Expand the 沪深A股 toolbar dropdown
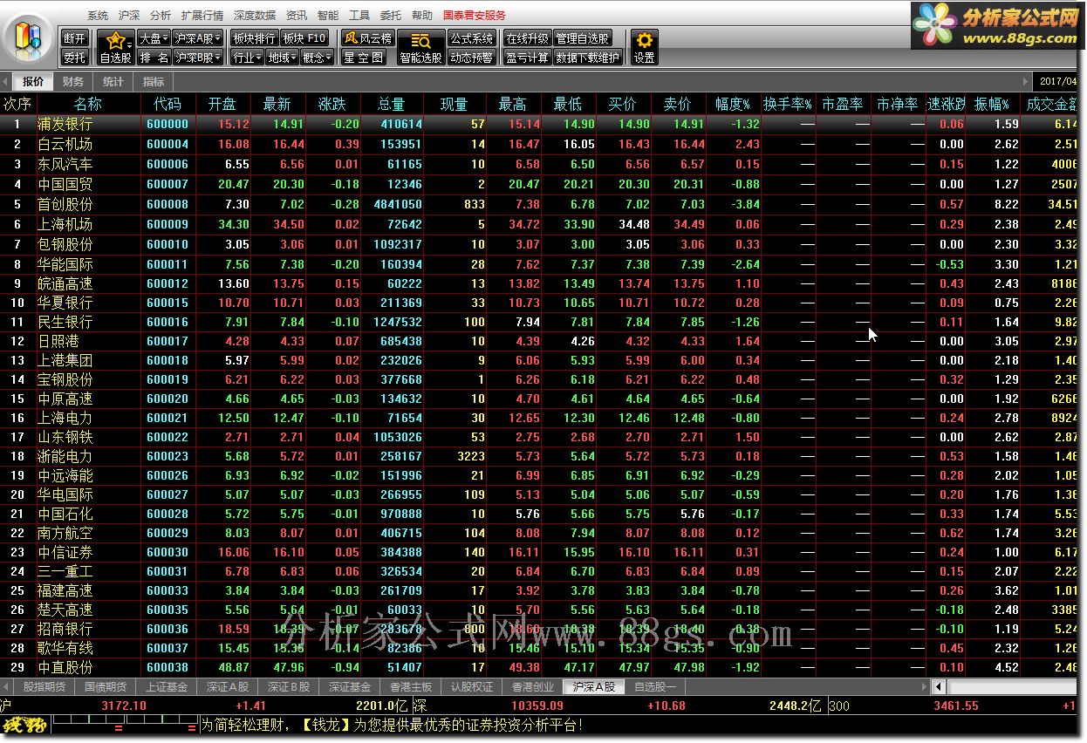The height and width of the screenshot is (743, 1087). (197, 38)
